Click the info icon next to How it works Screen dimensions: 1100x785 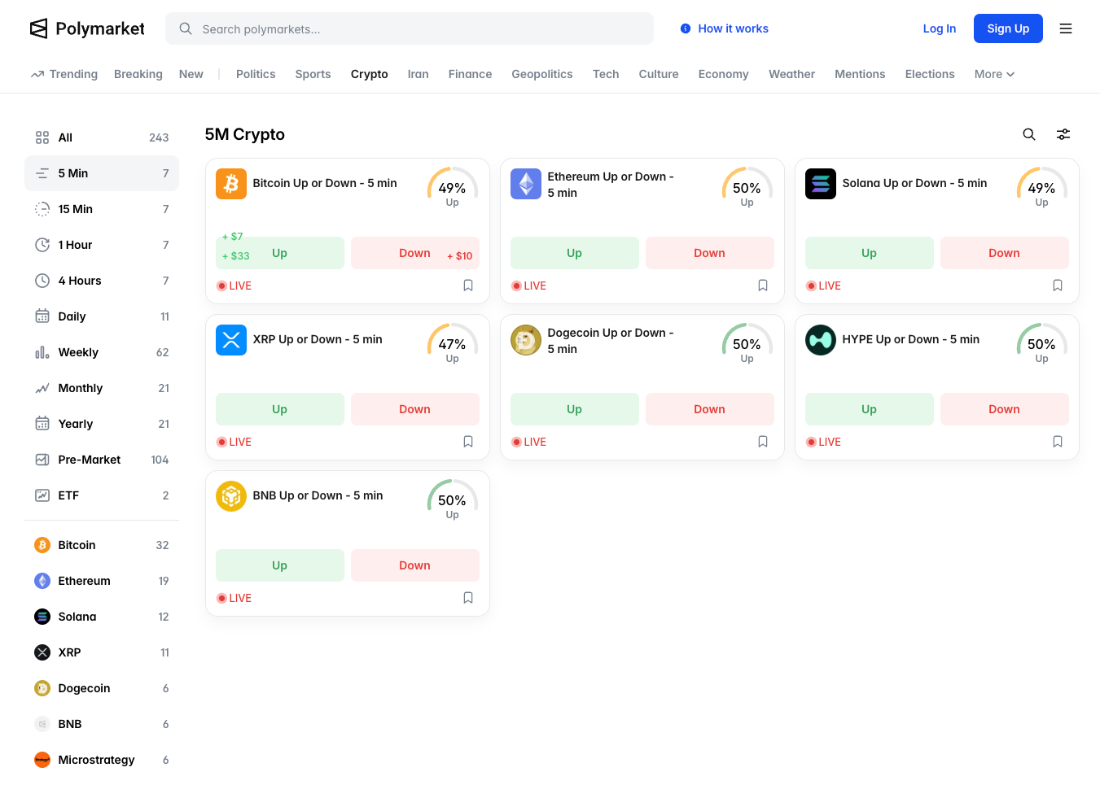686,28
